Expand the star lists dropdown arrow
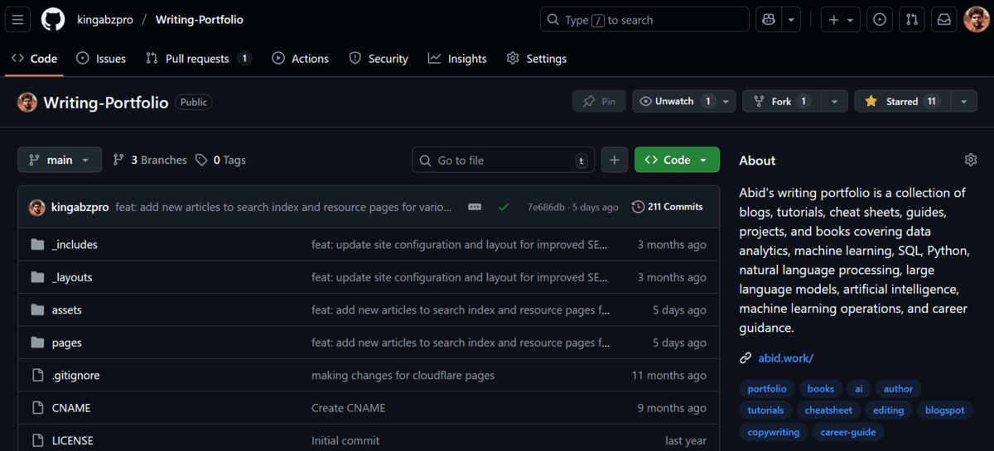This screenshot has height=451, width=994. [963, 101]
